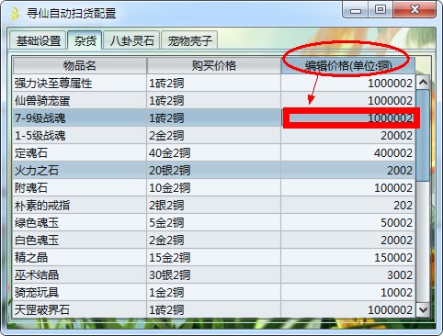
Task: Click the 物品名 column header
Action: coord(80,65)
